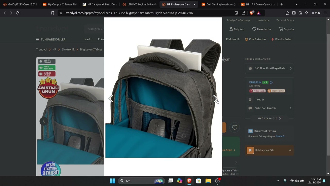Open Yardım & Destek link
This screenshot has height=186, width=330.
click(285, 20)
